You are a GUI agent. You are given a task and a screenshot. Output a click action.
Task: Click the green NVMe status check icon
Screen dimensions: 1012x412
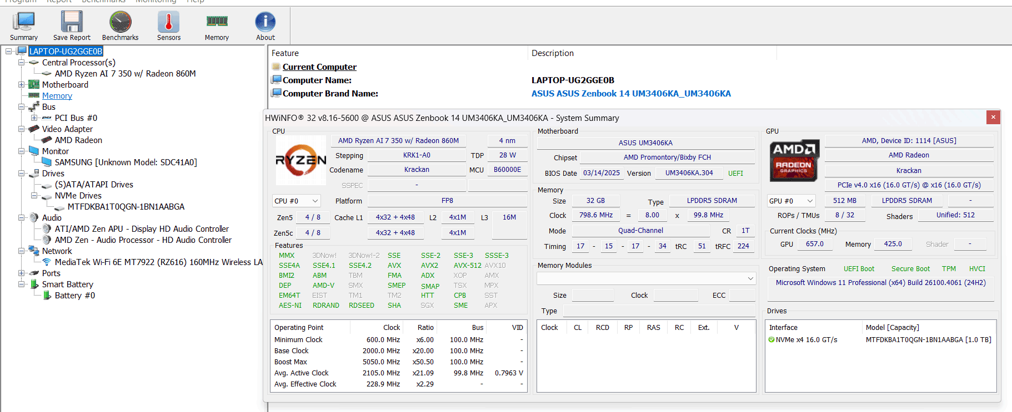(771, 339)
